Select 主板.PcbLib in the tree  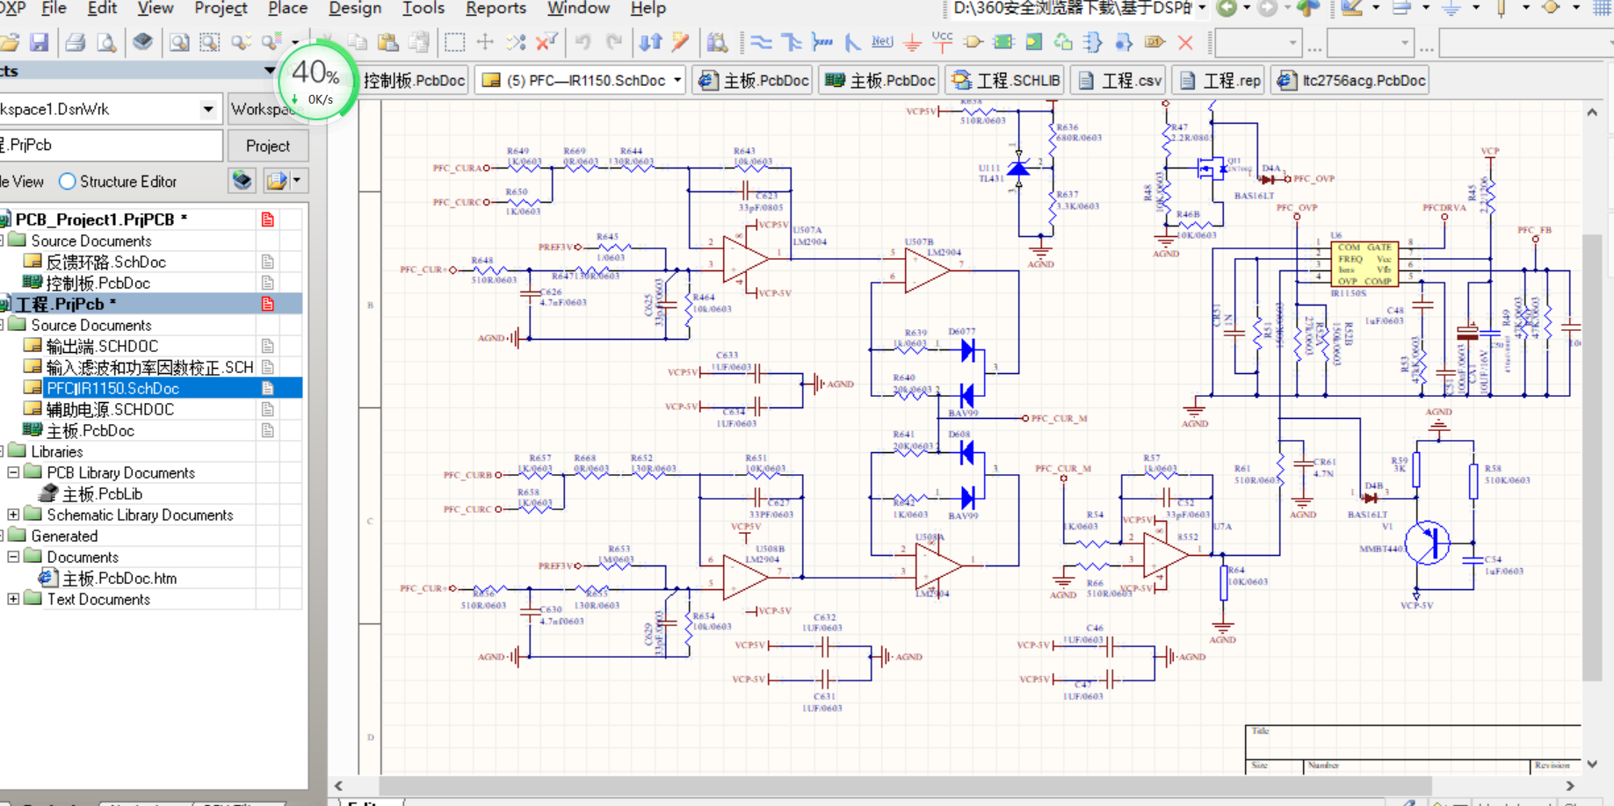(x=102, y=493)
